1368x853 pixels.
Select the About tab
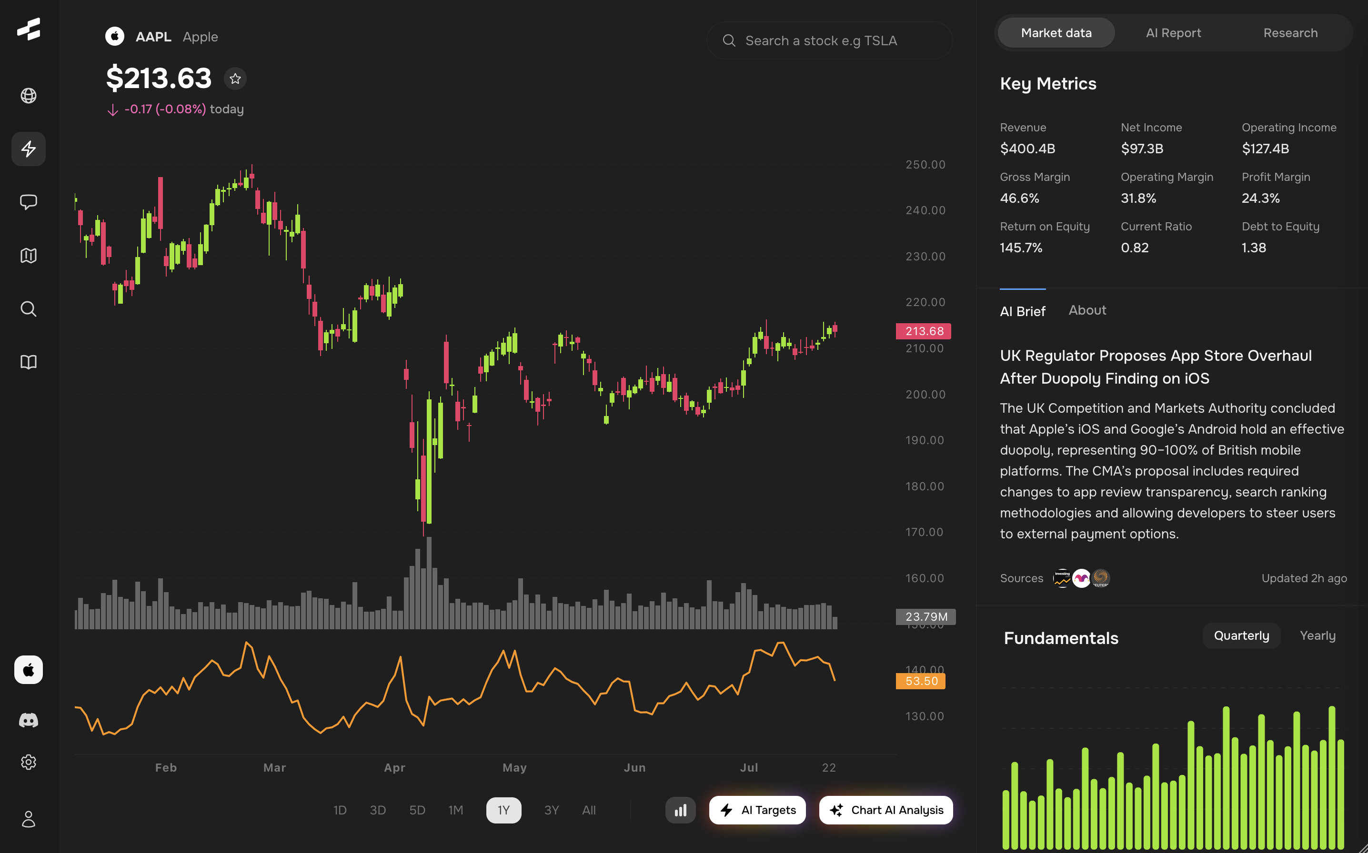pyautogui.click(x=1087, y=310)
